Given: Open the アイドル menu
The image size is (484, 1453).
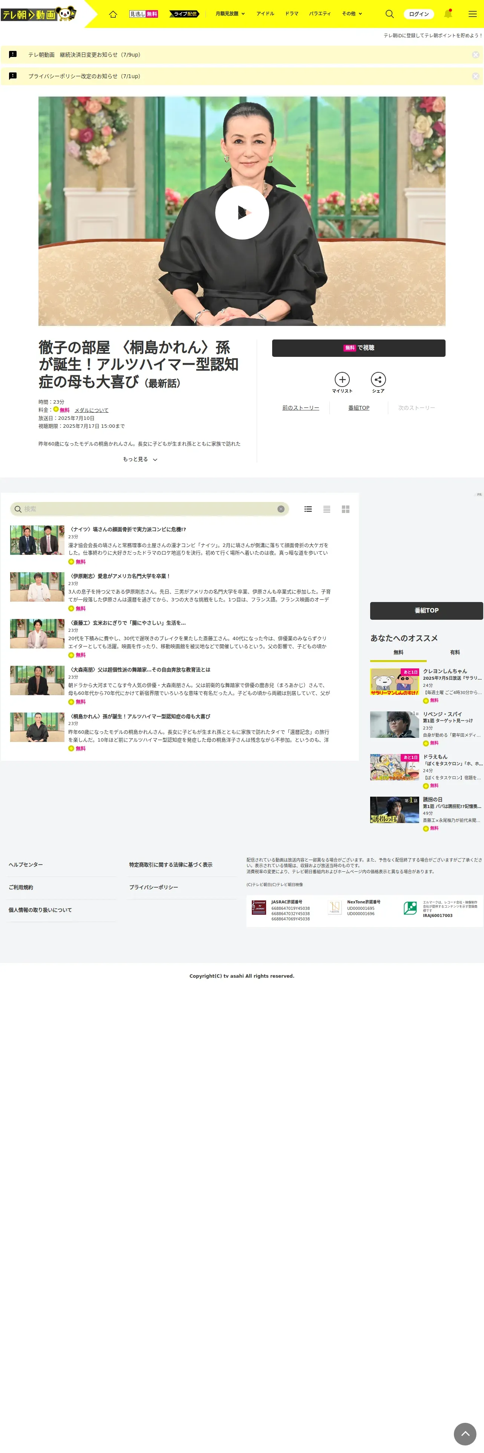Looking at the screenshot, I should tap(265, 14).
